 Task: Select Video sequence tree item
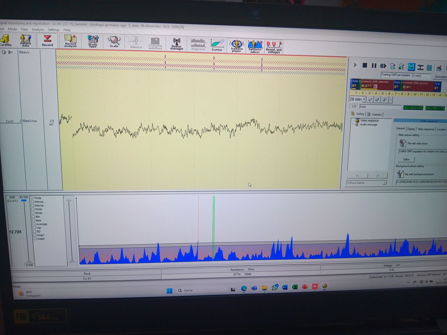(x=369, y=120)
